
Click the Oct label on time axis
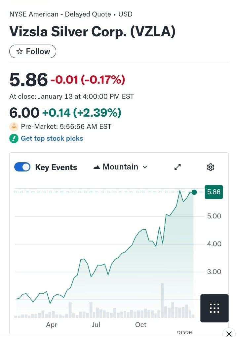click(x=141, y=325)
